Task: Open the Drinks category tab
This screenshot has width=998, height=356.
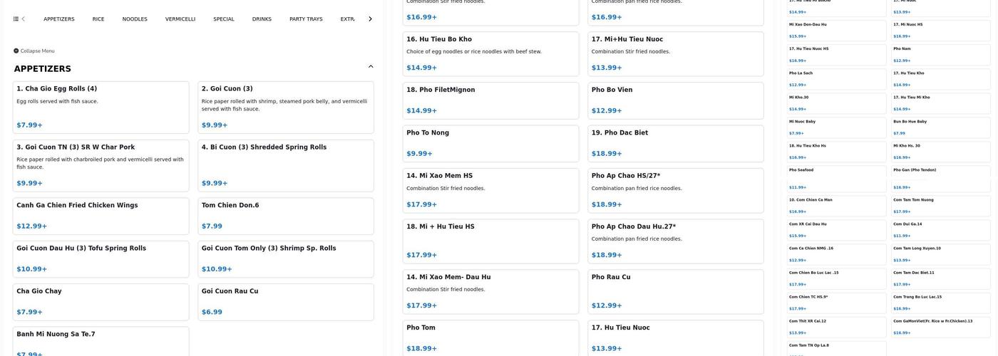Action: (262, 19)
